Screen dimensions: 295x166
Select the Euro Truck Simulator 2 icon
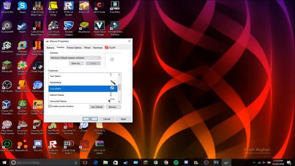tap(53, 28)
